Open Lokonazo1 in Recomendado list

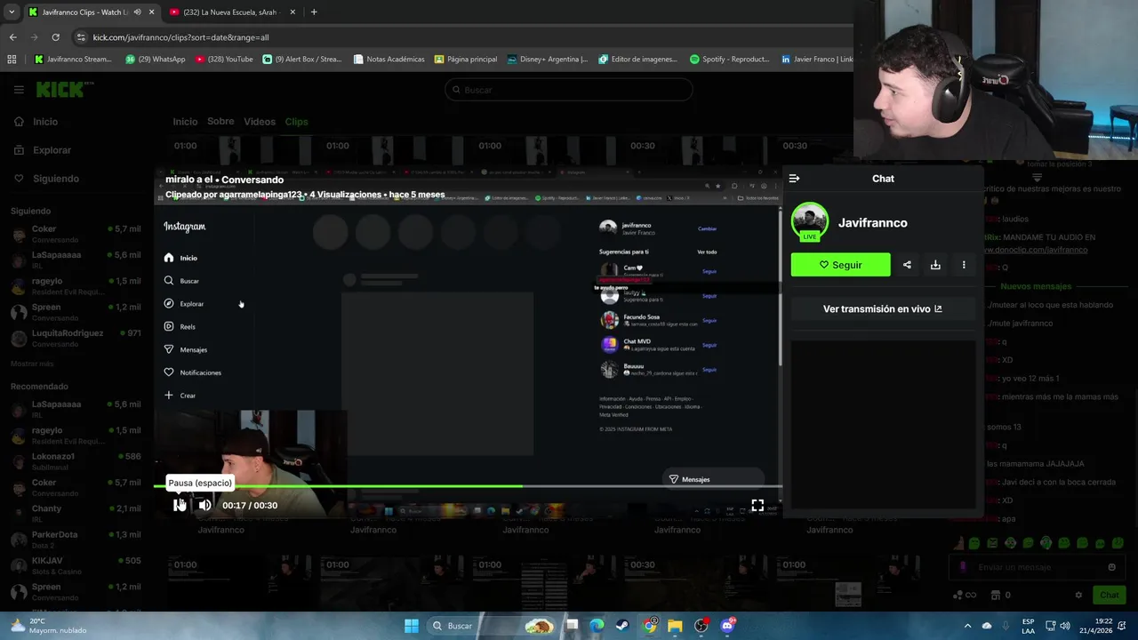[76, 460]
